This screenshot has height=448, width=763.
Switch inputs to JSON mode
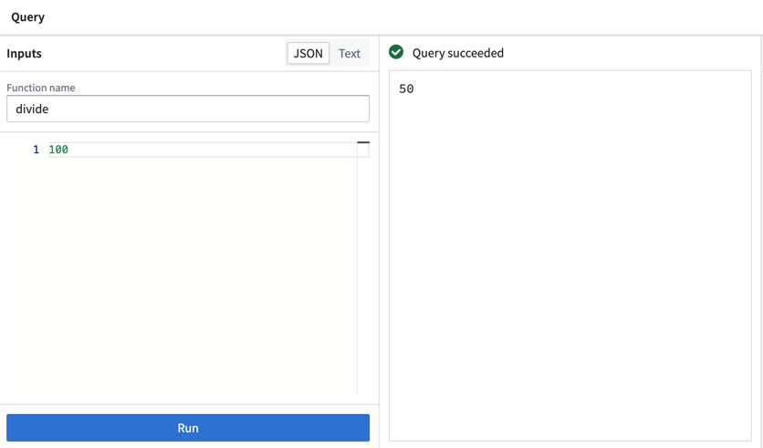pyautogui.click(x=308, y=53)
